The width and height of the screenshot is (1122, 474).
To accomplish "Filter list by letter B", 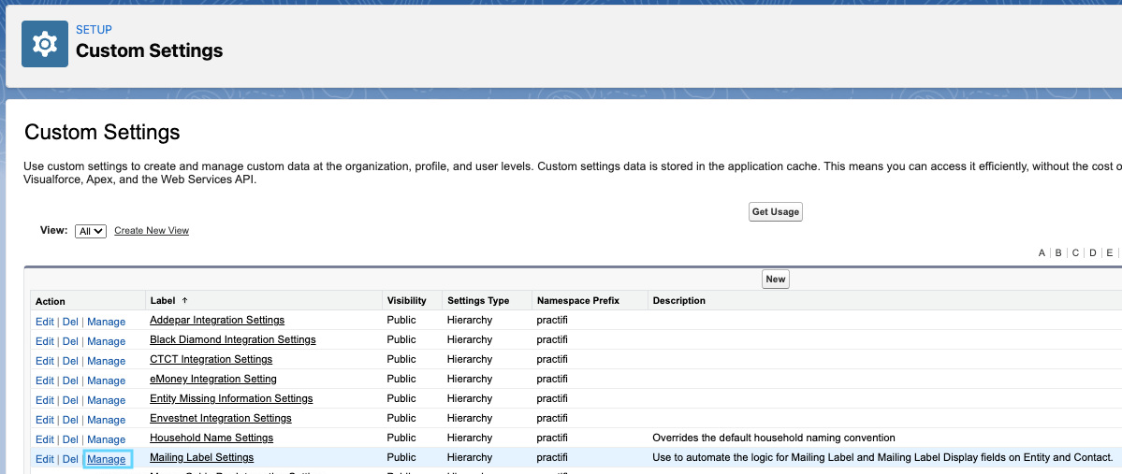I will (x=1058, y=253).
